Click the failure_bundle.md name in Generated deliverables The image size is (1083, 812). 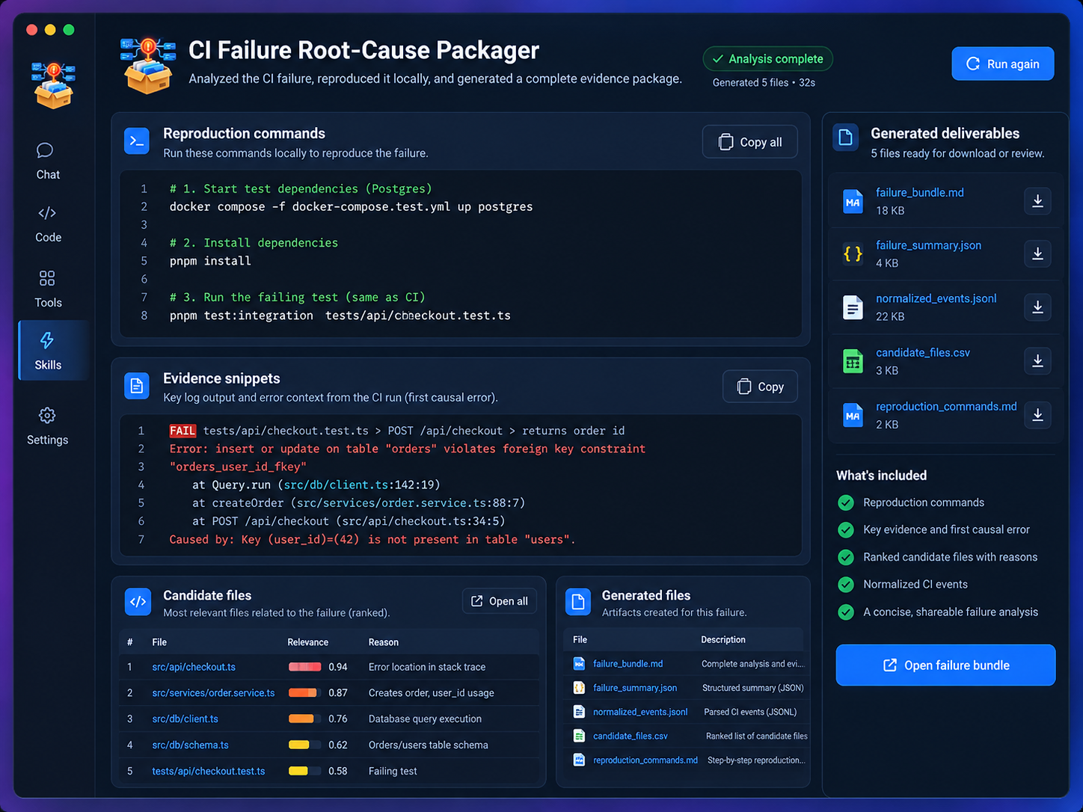click(920, 192)
